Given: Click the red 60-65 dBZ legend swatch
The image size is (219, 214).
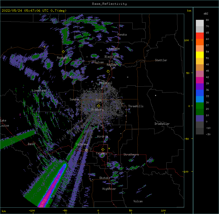Looking at the screenshot, I should click(x=200, y=36).
